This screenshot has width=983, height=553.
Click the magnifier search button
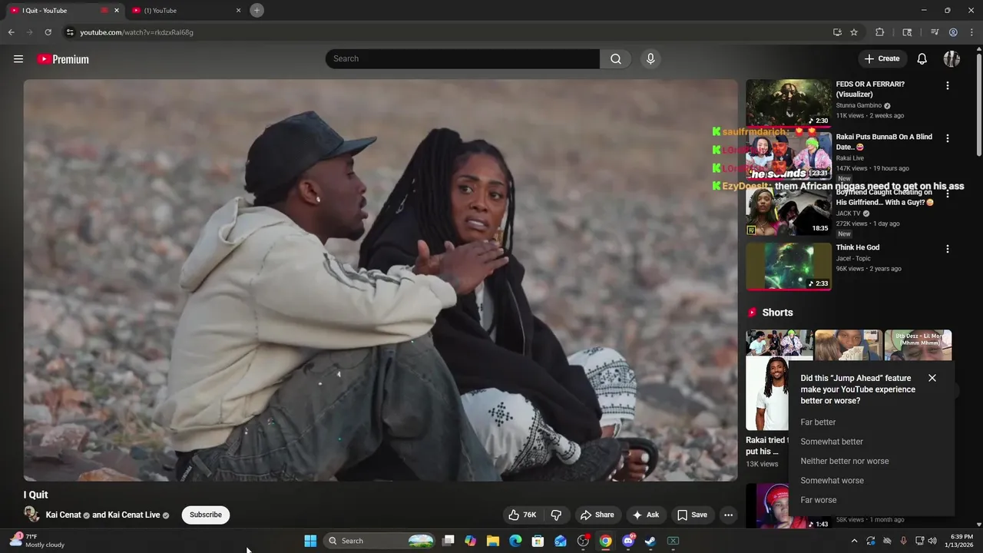tap(616, 59)
